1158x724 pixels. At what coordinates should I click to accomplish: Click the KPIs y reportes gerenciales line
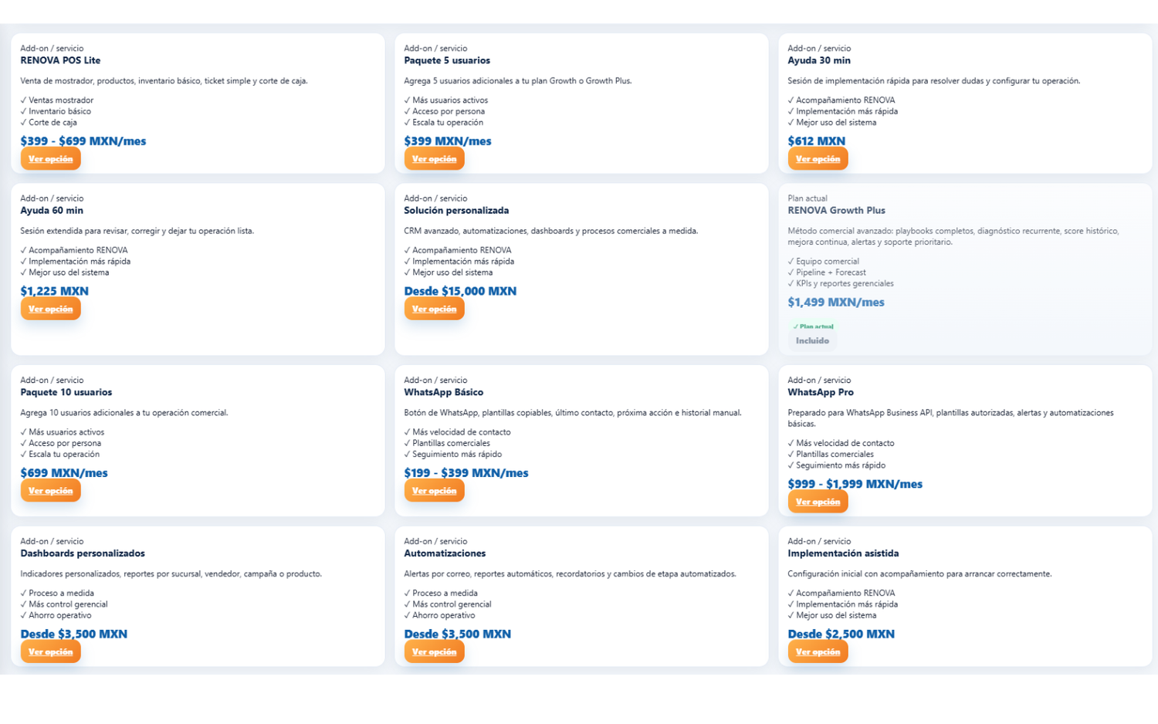[841, 283]
